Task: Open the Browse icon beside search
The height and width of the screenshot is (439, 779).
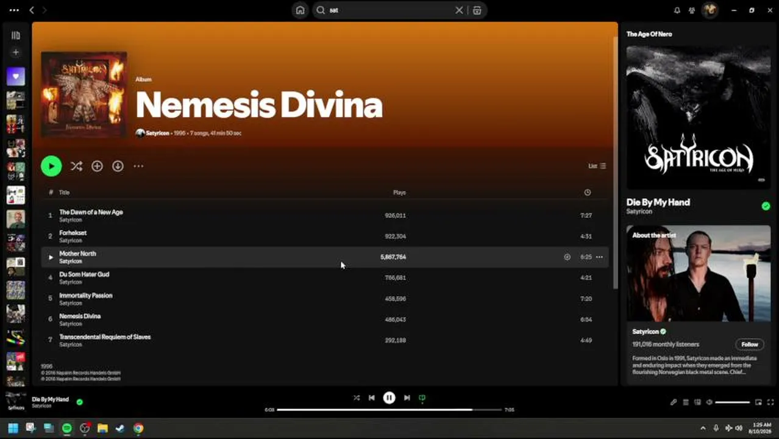Action: click(x=477, y=10)
